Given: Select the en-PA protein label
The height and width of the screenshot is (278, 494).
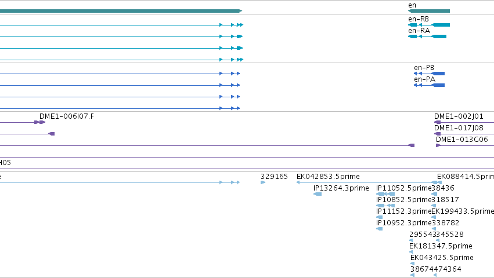Looking at the screenshot, I should tap(425, 79).
